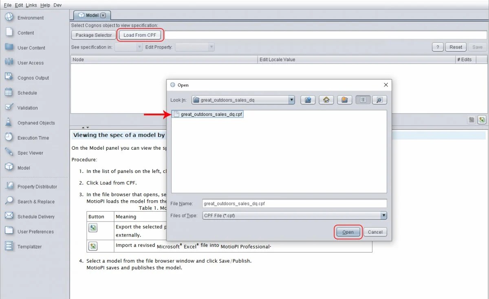Expand the Look In folder dropdown

click(x=291, y=100)
